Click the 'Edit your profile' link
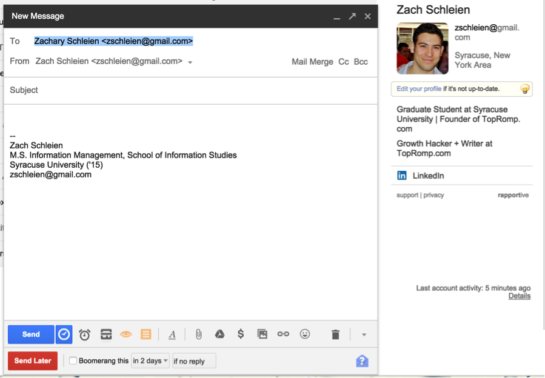Viewport: 545px width, 378px height. point(419,89)
